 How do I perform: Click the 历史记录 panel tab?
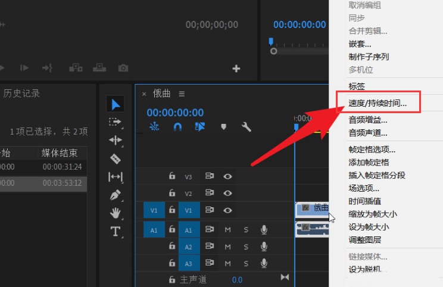coord(22,93)
